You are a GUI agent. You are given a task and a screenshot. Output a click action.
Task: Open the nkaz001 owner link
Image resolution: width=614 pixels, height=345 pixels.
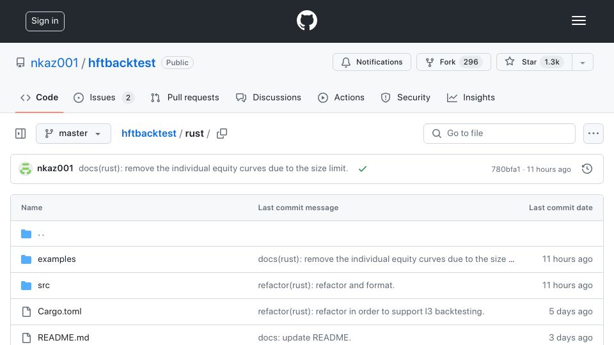pyautogui.click(x=54, y=63)
